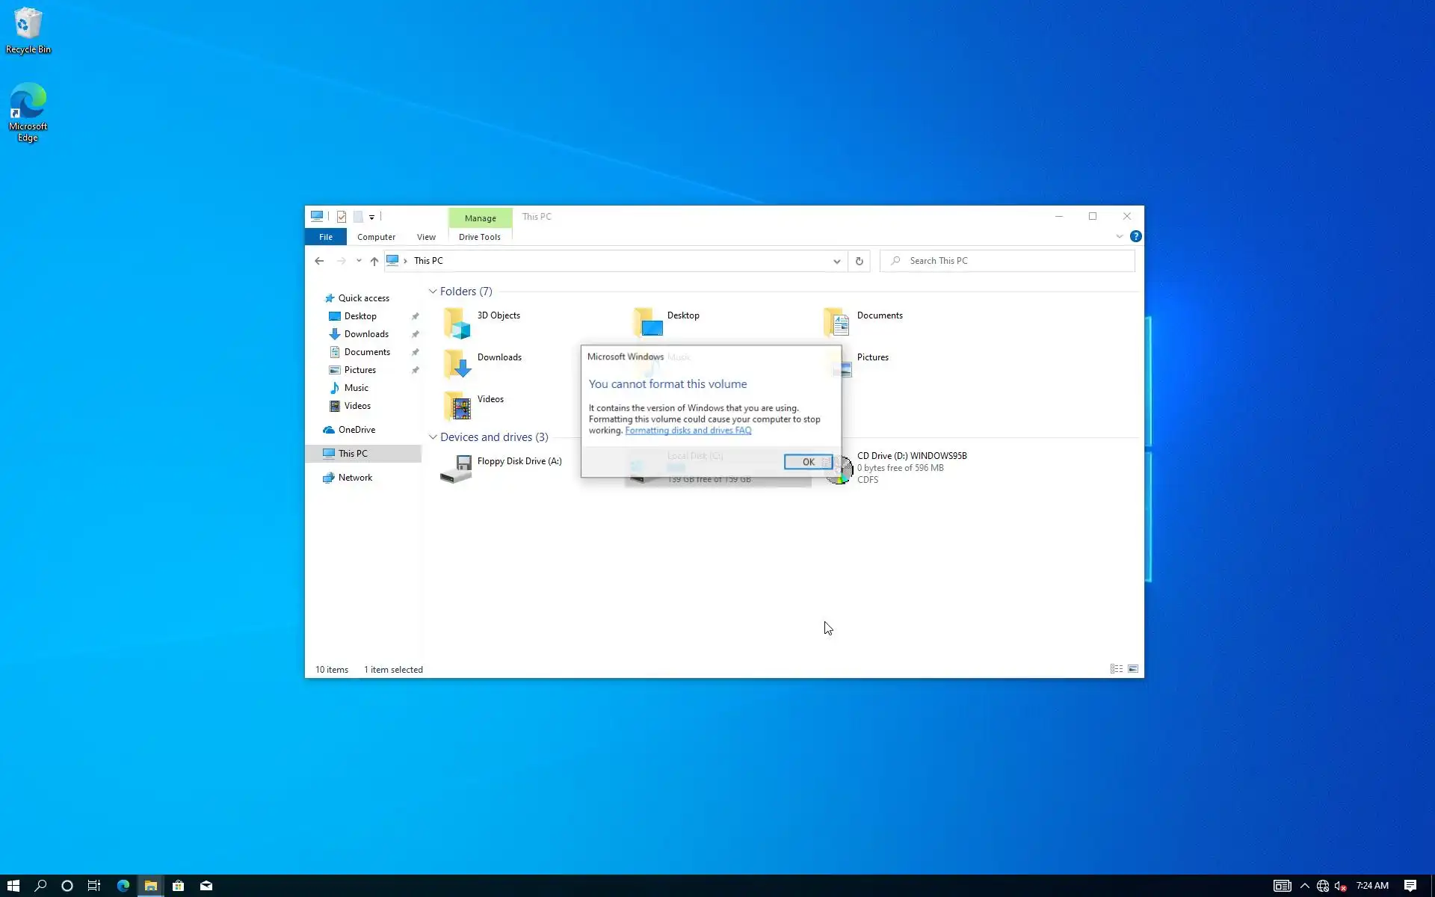Switch to details view in status bar
1435x897 pixels.
click(1116, 669)
